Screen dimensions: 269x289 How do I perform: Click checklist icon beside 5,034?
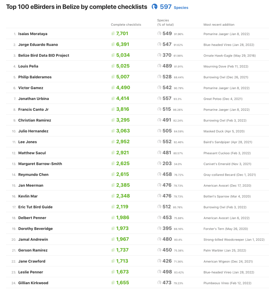[113, 55]
